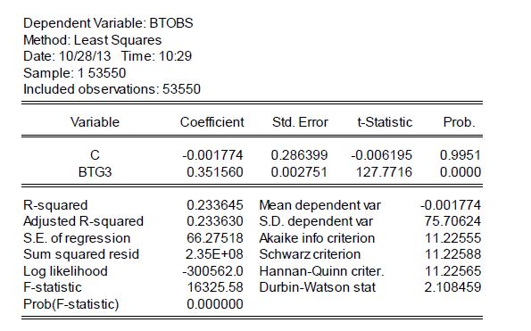Select the Coefficient column header
This screenshot has height=331, width=531.
(212, 122)
